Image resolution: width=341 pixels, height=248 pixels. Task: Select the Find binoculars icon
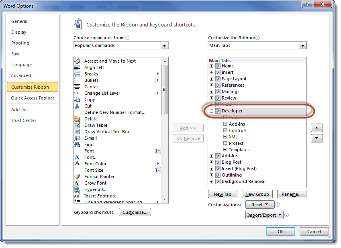pyautogui.click(x=77, y=144)
